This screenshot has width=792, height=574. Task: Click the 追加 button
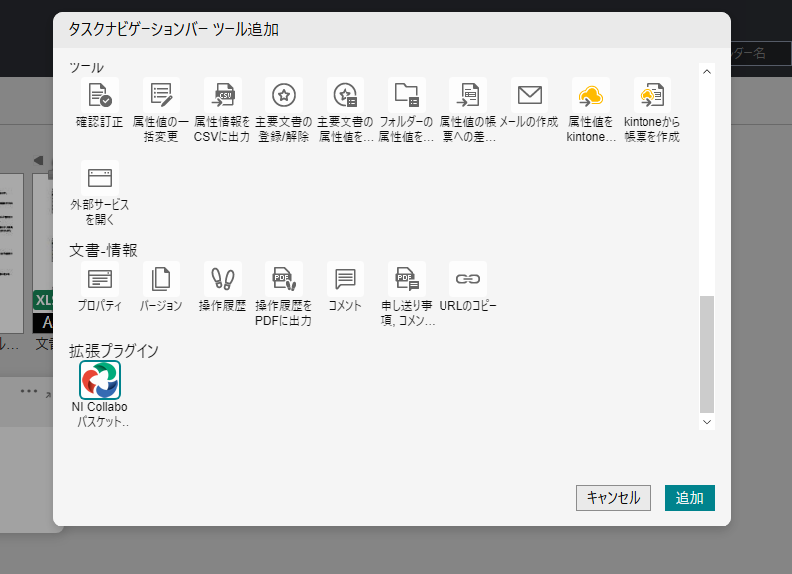click(x=689, y=498)
